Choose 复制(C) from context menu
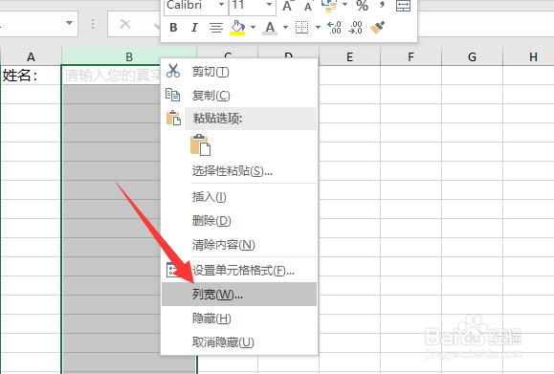The image size is (554, 374). pyautogui.click(x=239, y=96)
